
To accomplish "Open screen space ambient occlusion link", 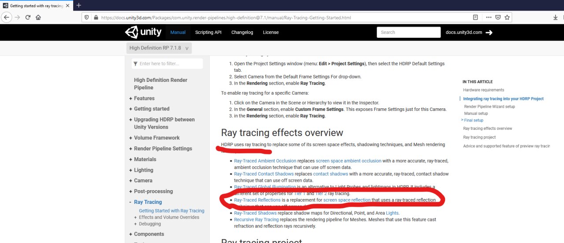I will (x=349, y=161).
